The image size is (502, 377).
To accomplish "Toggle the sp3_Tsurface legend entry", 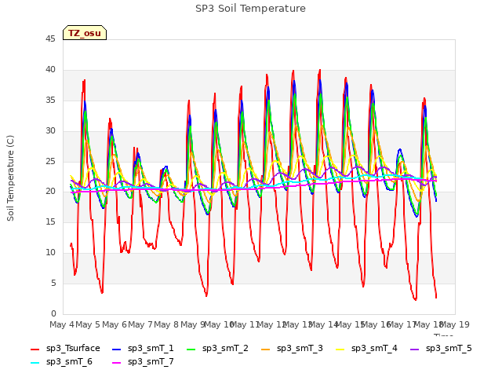I will [65, 349].
